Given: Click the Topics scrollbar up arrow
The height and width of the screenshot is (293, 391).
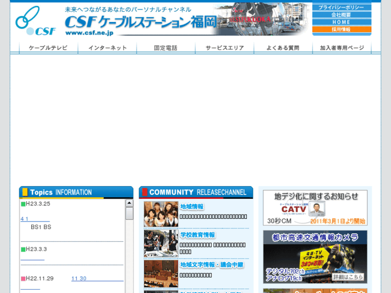Looking at the screenshot, I should coord(129,203).
